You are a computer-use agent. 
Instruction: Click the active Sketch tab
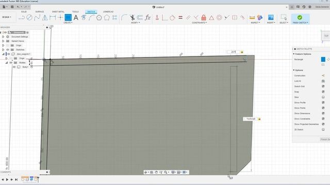tap(91, 11)
